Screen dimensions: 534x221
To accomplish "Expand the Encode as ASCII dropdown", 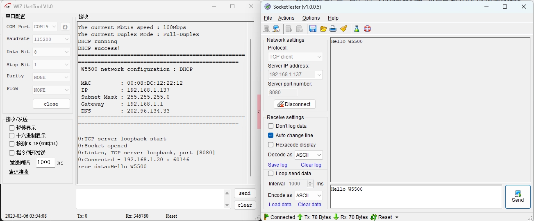I will [x=309, y=196].
